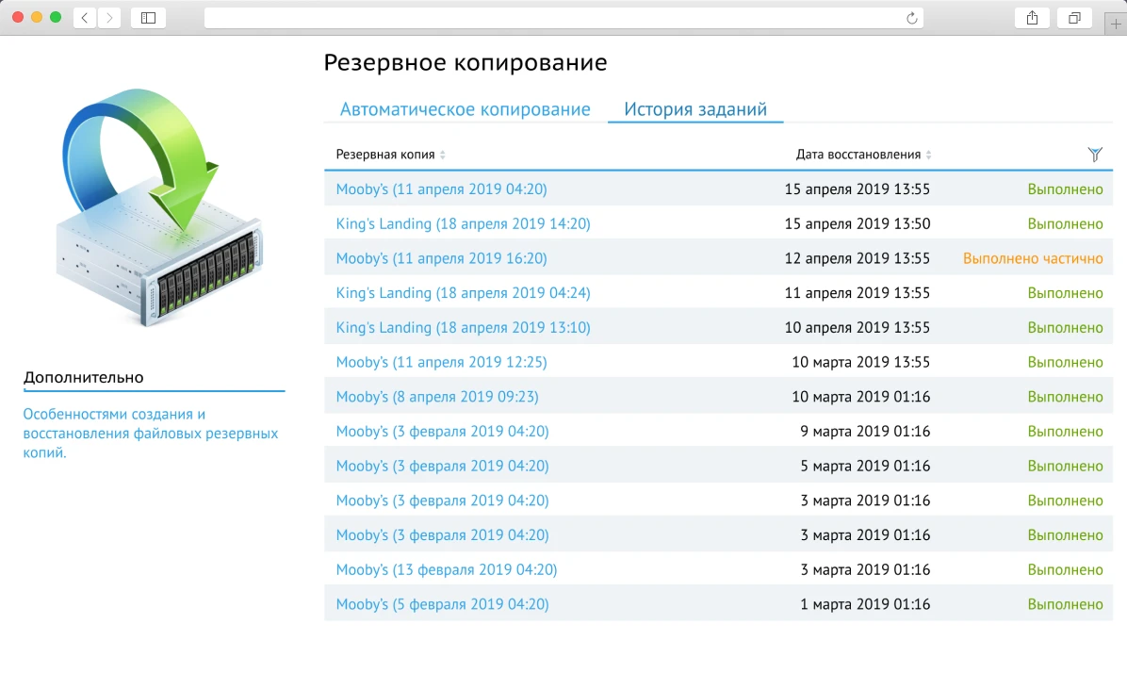Open the Share icon in toolbar
Screen dimensions: 1127x673
coord(1032,18)
